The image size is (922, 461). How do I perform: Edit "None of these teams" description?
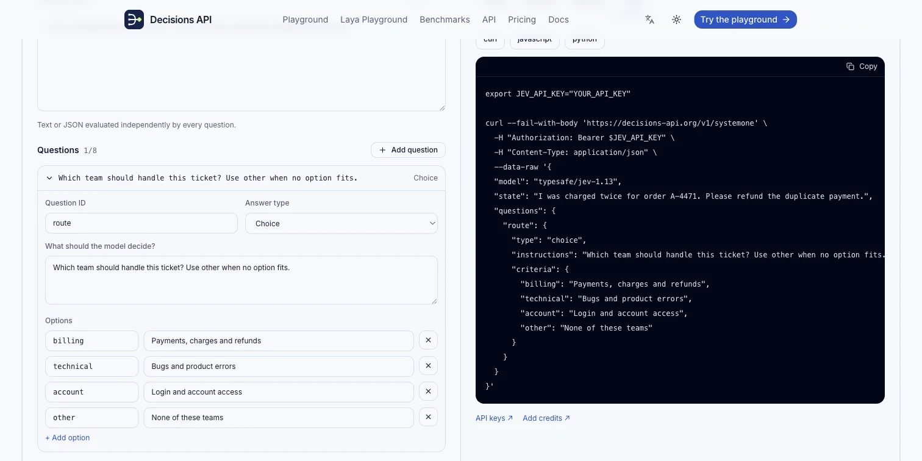click(279, 418)
